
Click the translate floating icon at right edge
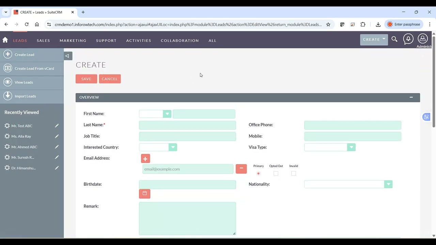click(x=426, y=117)
